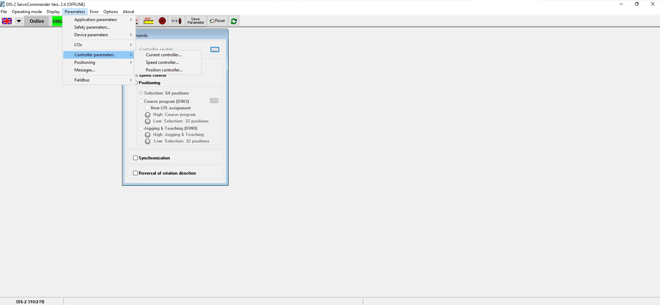
Task: Open the File menu
Action: coord(4,12)
